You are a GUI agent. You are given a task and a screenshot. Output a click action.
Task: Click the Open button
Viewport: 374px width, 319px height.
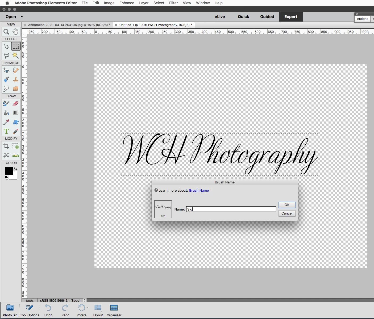[x=11, y=17]
